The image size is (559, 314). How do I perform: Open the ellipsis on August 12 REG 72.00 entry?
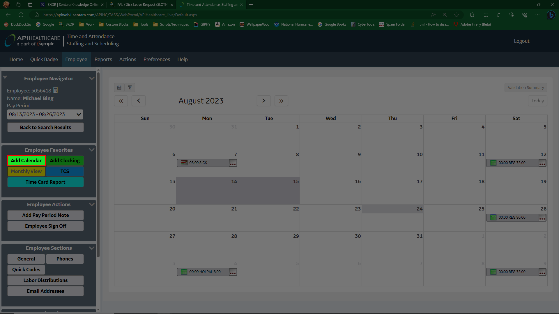point(542,163)
